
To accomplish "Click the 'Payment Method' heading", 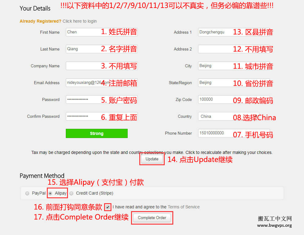I will (x=42, y=176).
